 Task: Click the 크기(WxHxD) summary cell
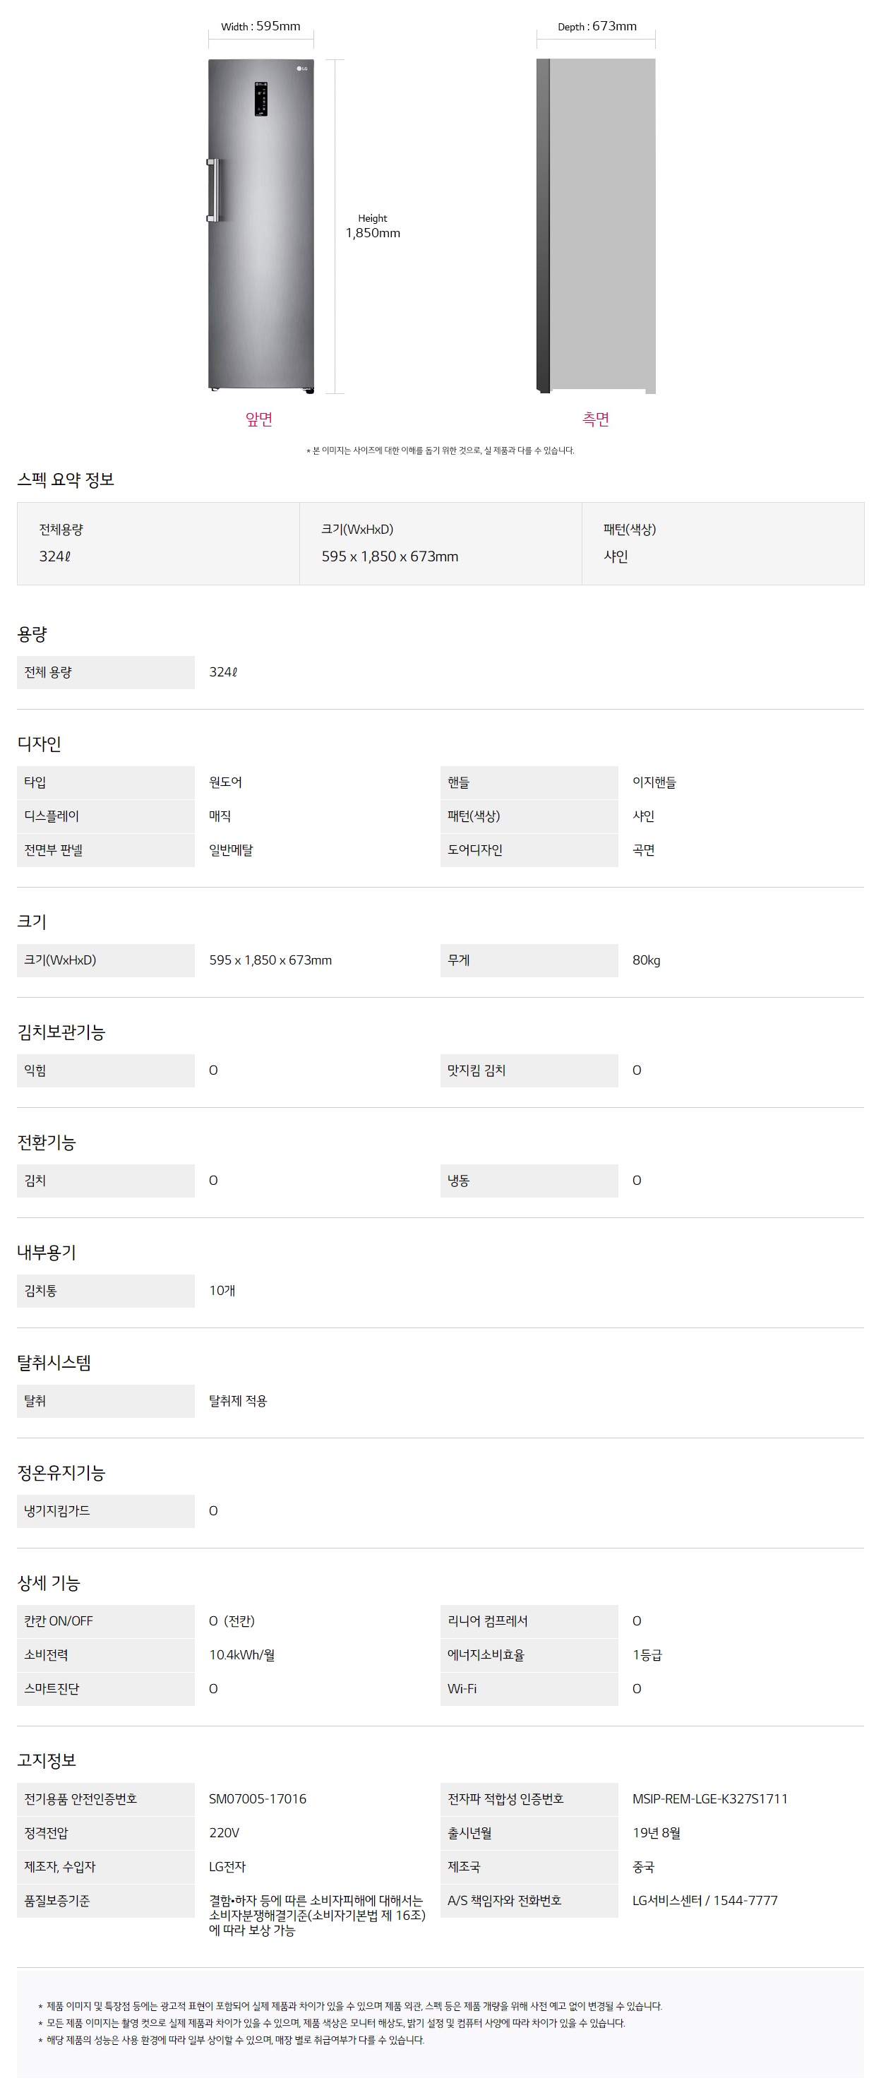click(440, 543)
